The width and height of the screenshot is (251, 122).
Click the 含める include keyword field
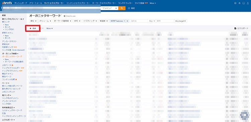139,21
